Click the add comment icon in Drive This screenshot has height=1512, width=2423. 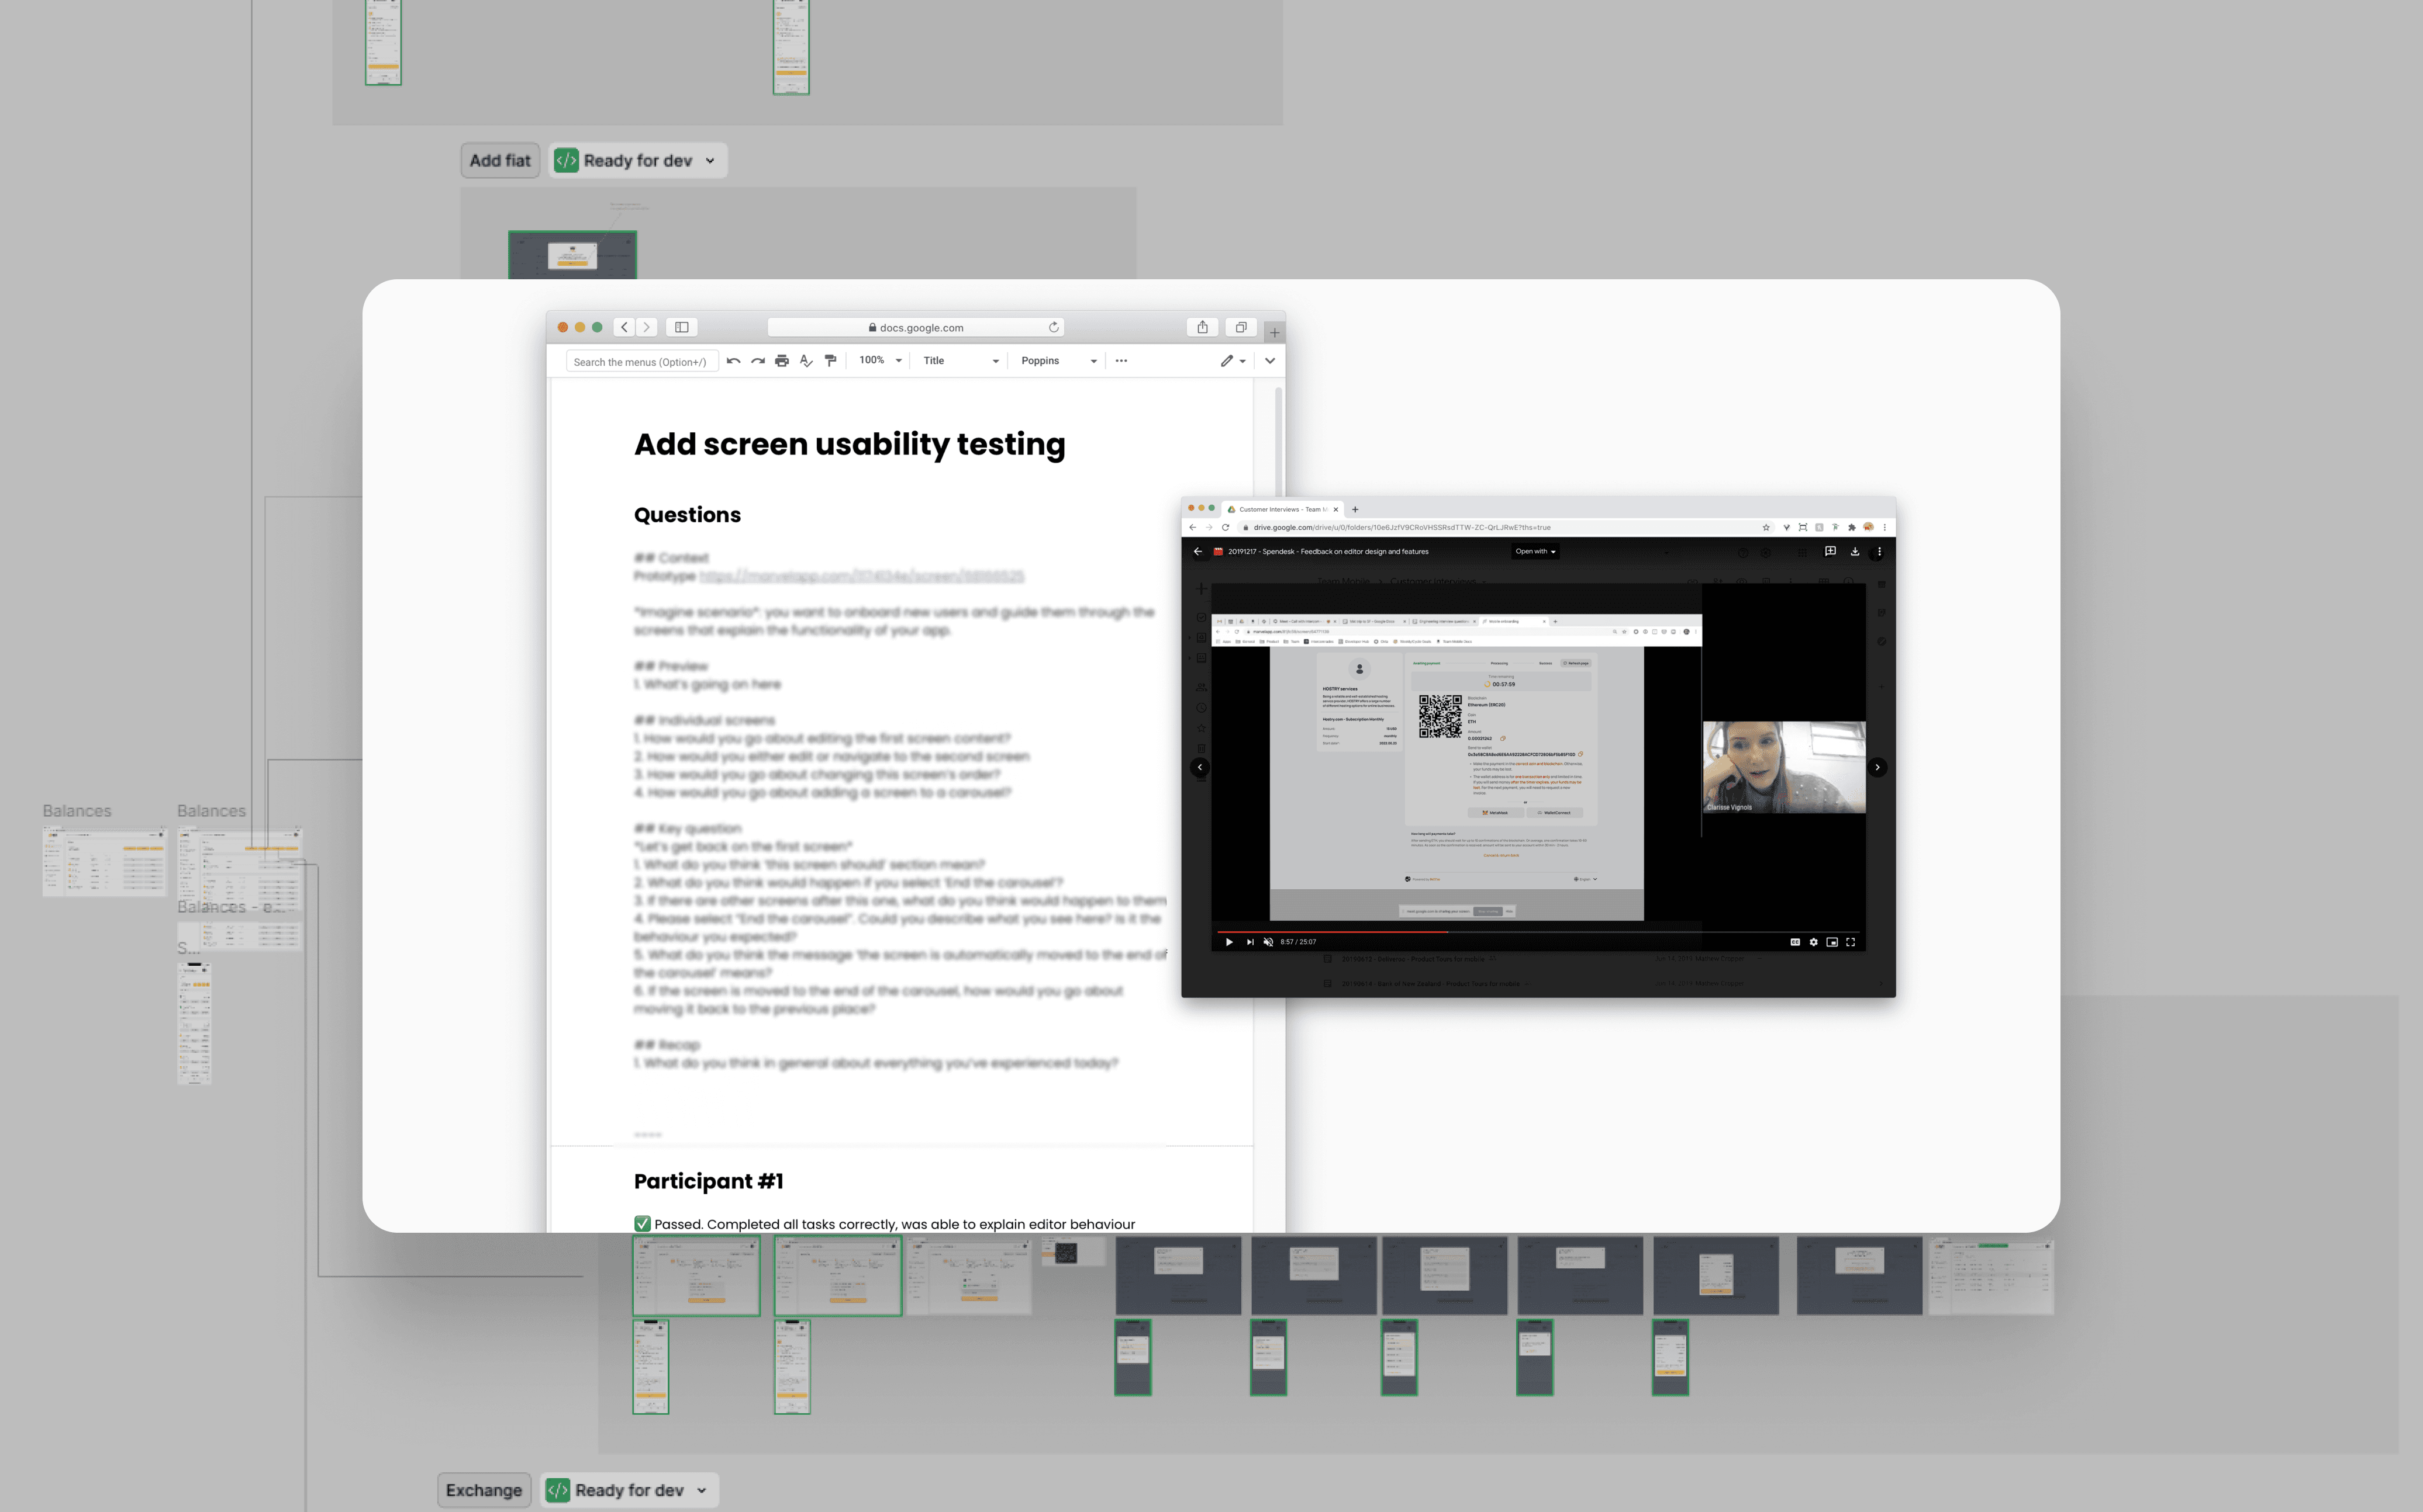[x=1831, y=551]
